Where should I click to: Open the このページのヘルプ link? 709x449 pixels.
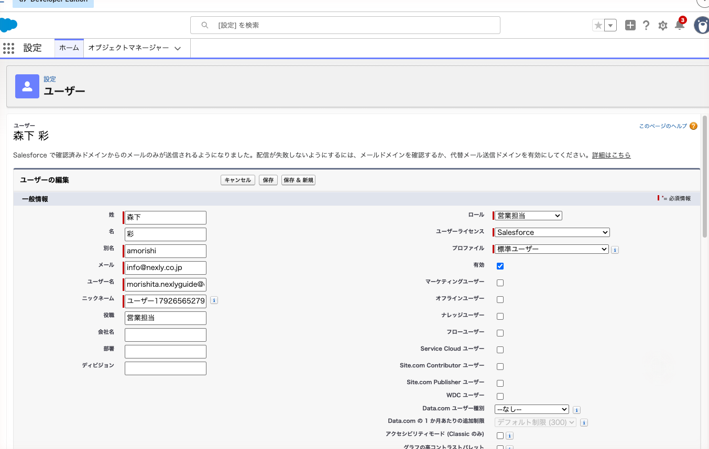click(x=663, y=126)
